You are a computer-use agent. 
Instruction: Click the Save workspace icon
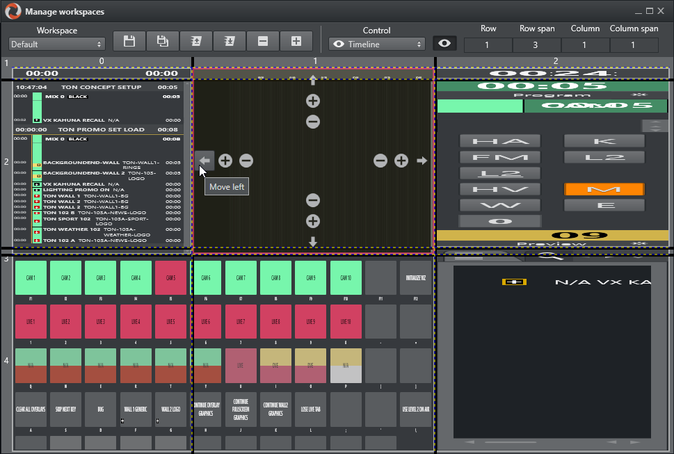(129, 41)
